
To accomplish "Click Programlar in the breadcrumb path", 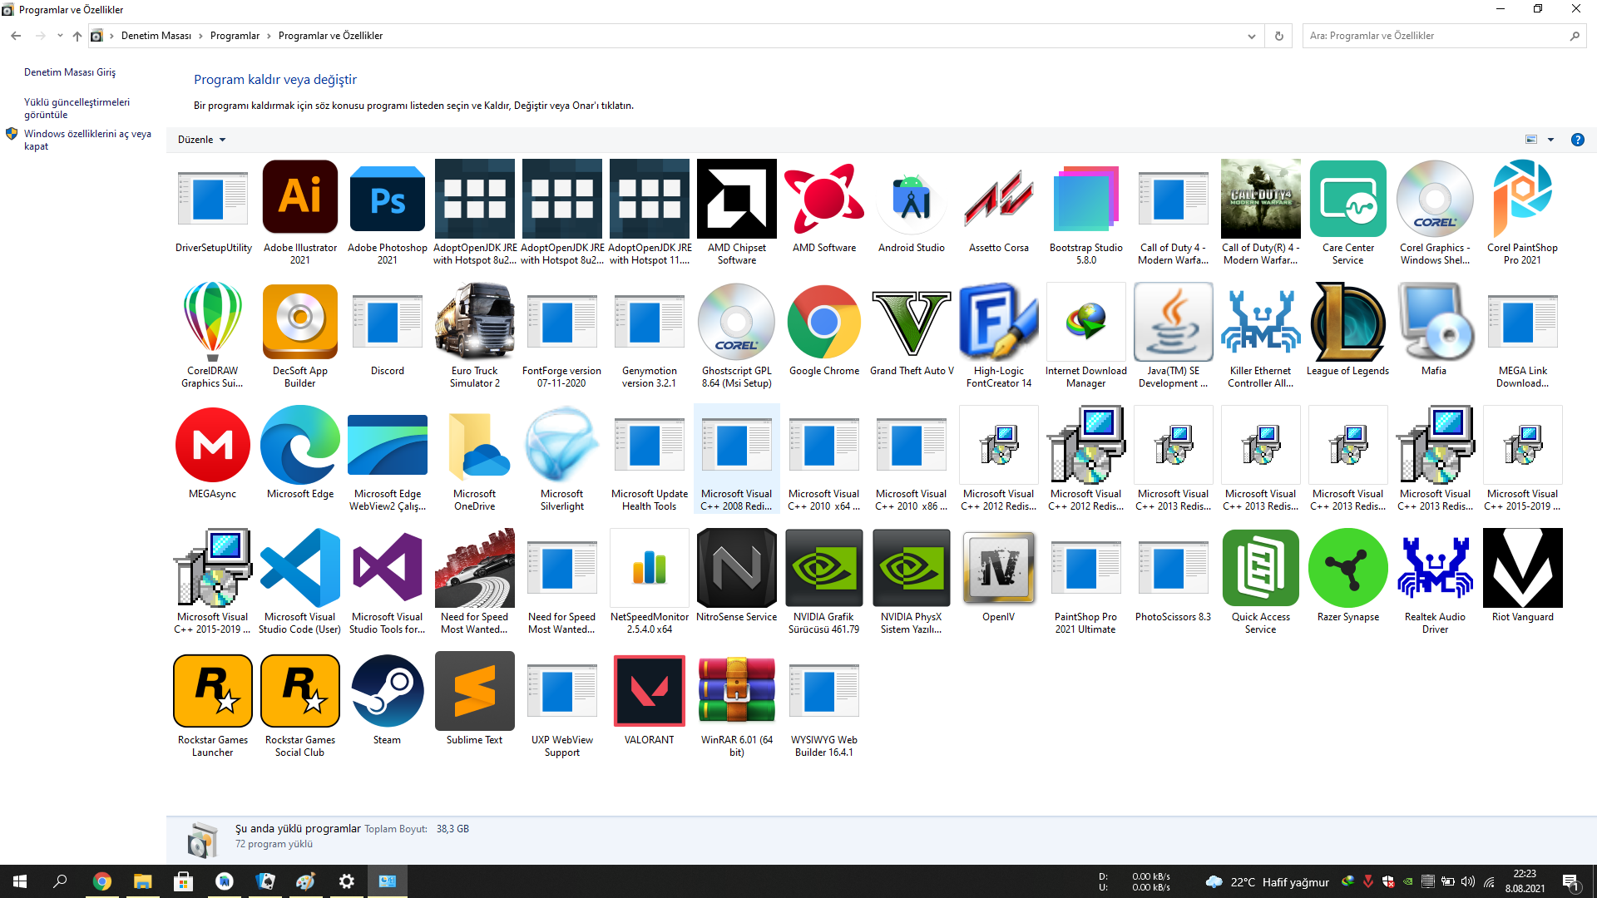I will click(x=235, y=36).
